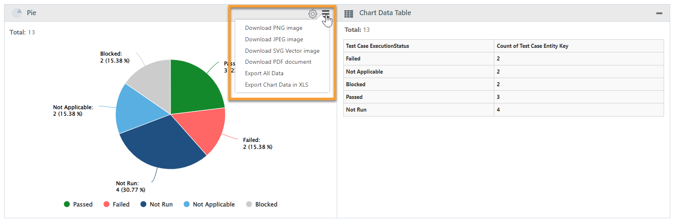Choose Download SVG Vector image
This screenshot has width=673, height=224.
tap(282, 51)
